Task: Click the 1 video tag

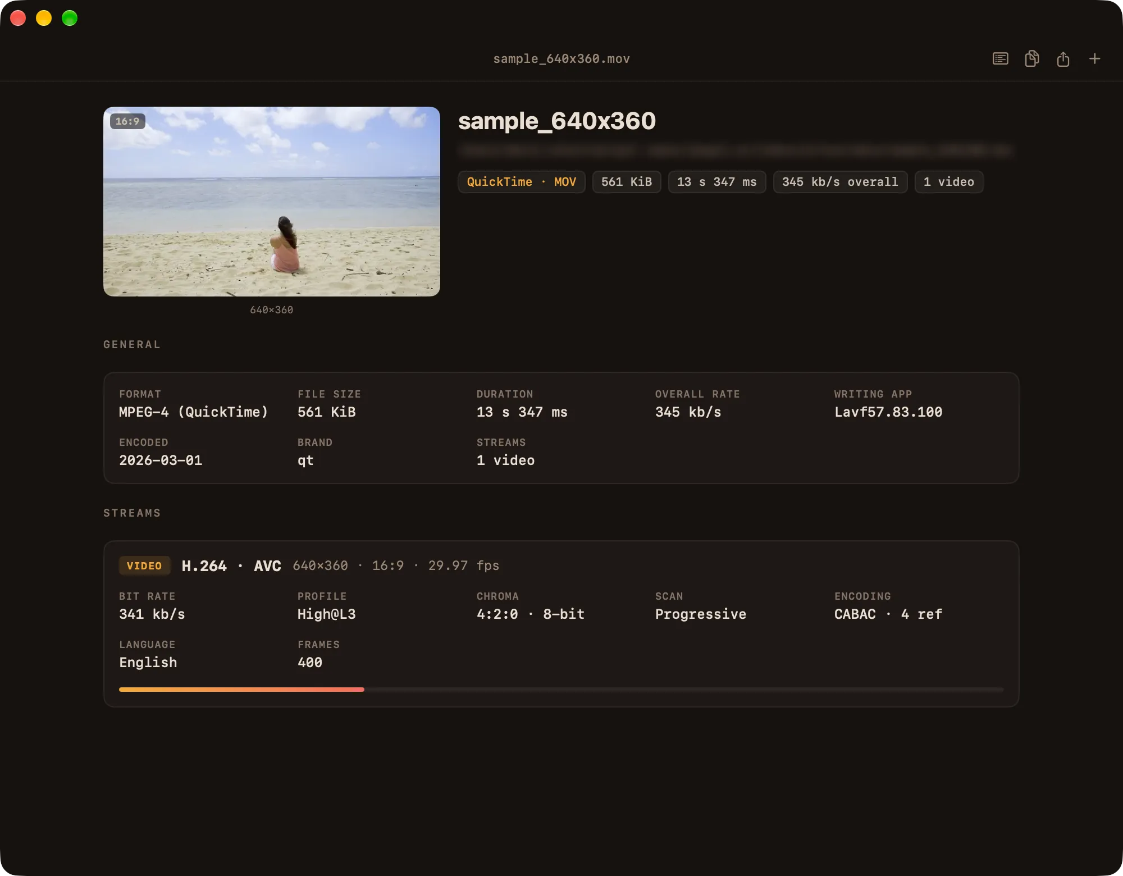Action: [x=949, y=182]
